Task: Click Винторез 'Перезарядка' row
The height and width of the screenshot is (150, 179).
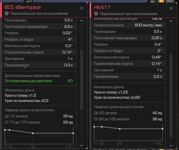Action: tap(39, 20)
